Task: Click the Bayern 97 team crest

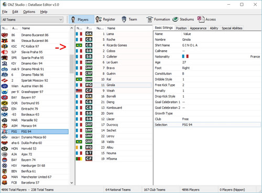Action: click(5, 97)
